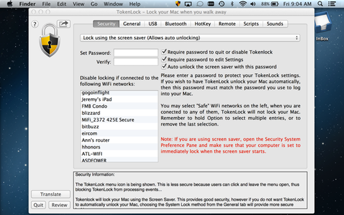Click the Security Information text box

point(190,190)
